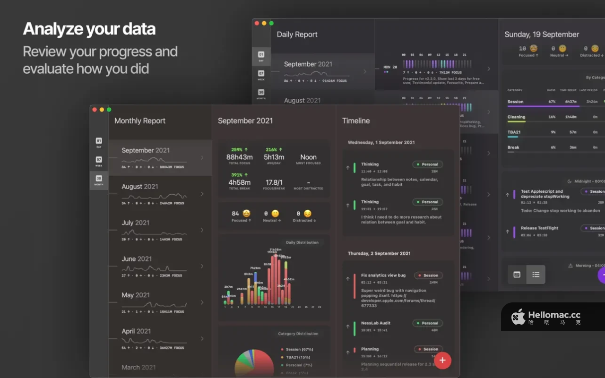Click the teal TBA21 ratio bar
Viewport: 605px width, 378px height.
512,137
